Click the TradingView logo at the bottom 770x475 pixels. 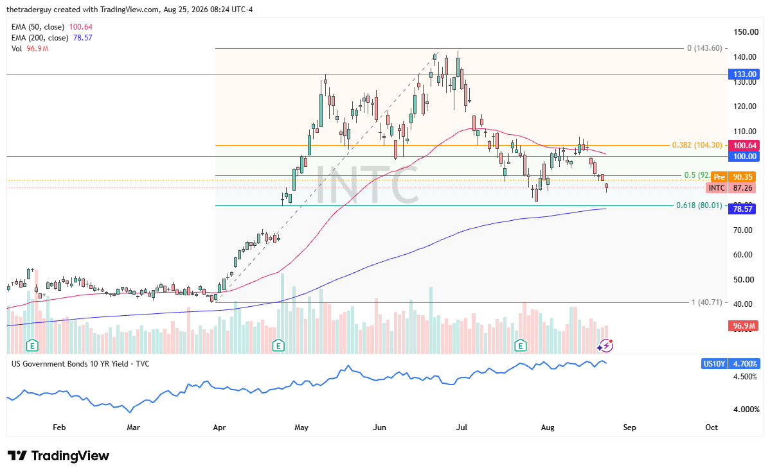[58, 456]
